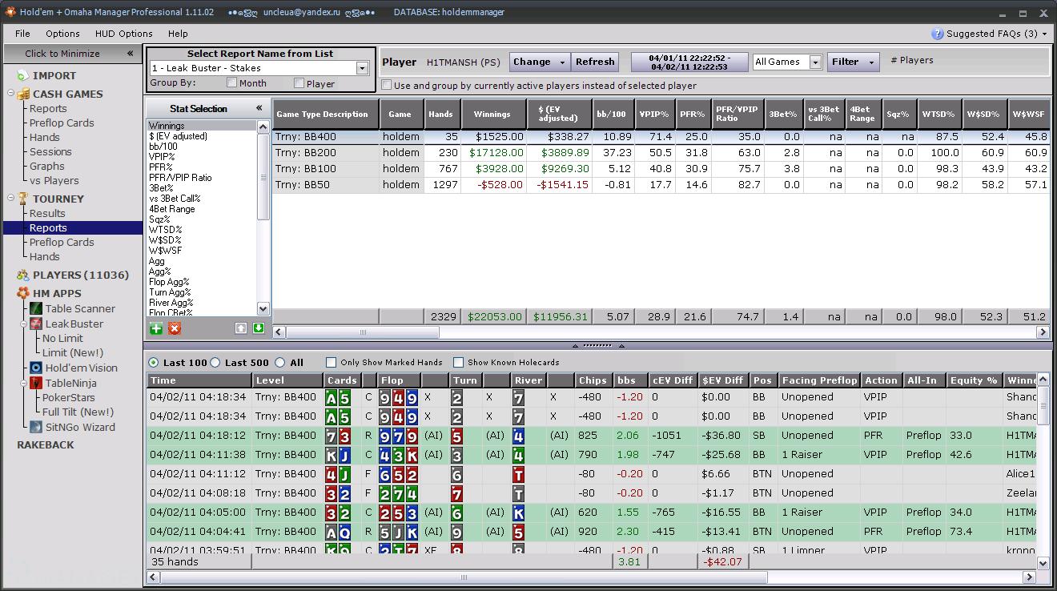Add a stat with the green plus
Viewport: 1057px width, 591px height.
(x=155, y=328)
